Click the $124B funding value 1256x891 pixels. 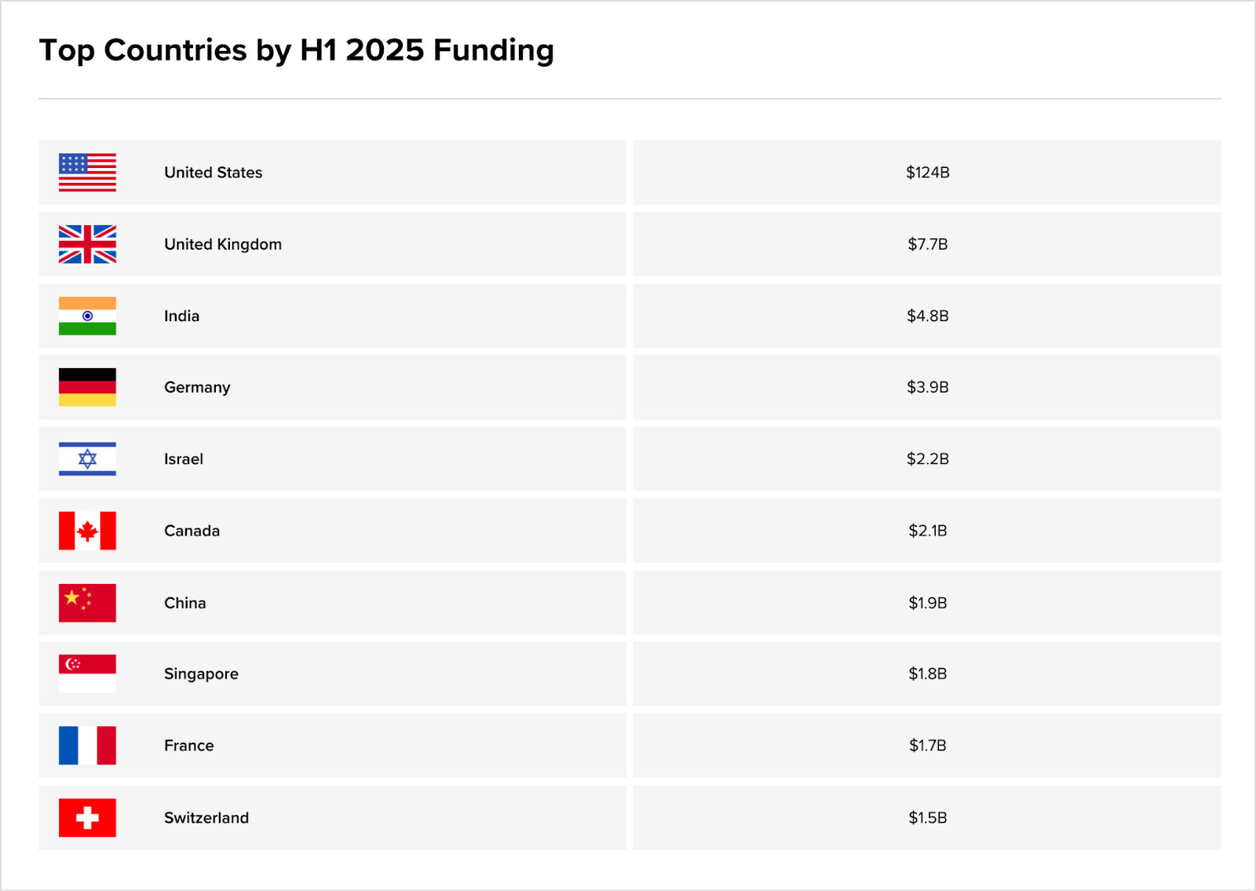(927, 173)
